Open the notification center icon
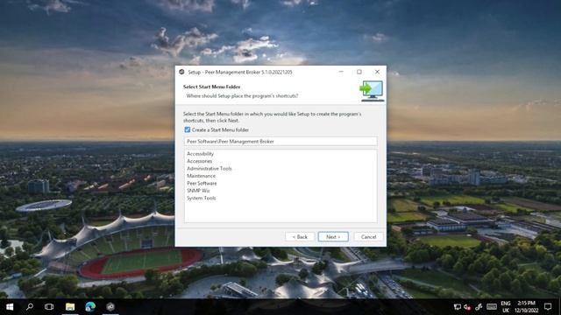 pyautogui.click(x=548, y=307)
